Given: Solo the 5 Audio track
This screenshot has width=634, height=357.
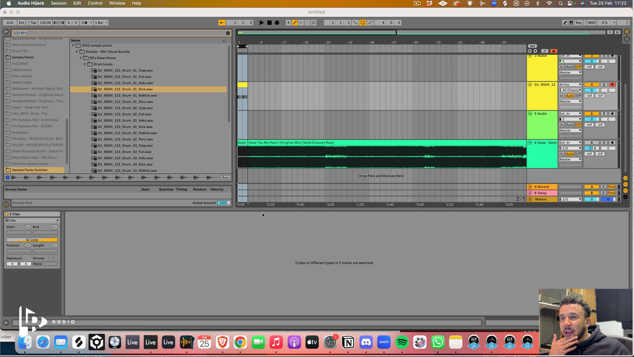Looking at the screenshot, I should pos(603,113).
